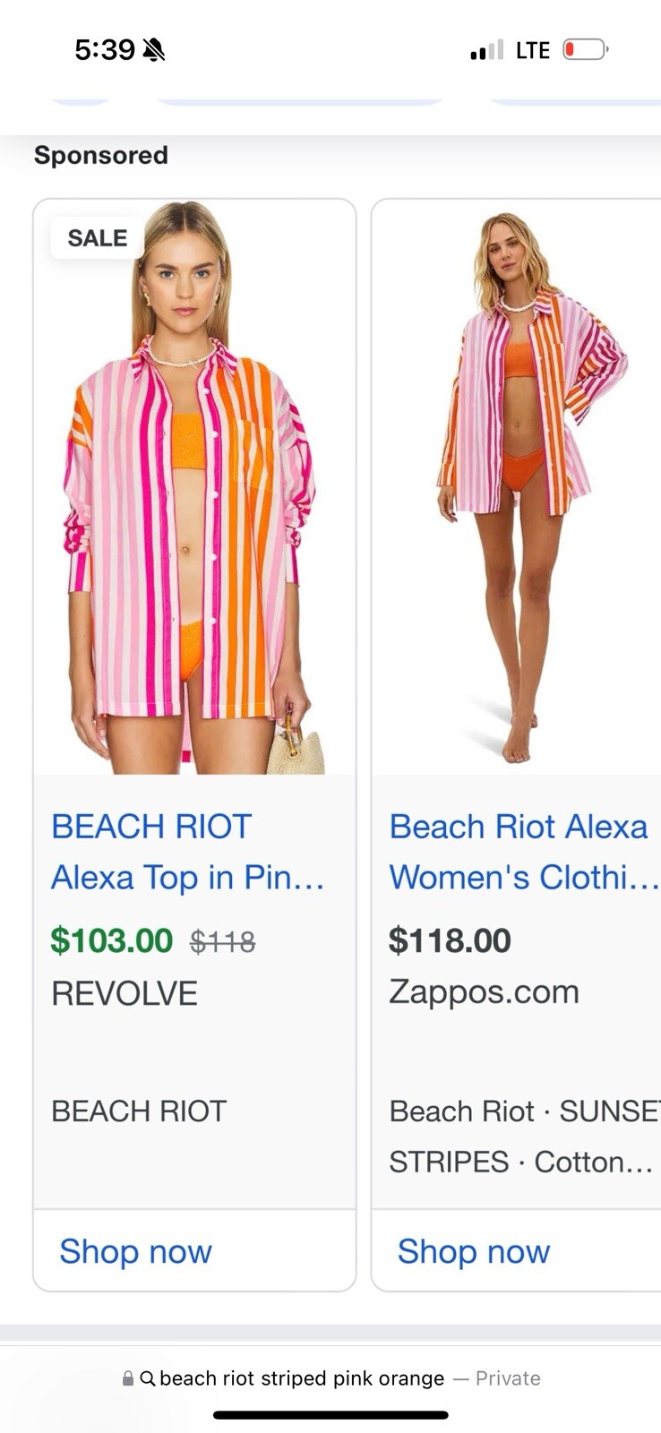Image resolution: width=661 pixels, height=1433 pixels.
Task: Select the $118.00 Zappos price
Action: pos(450,940)
